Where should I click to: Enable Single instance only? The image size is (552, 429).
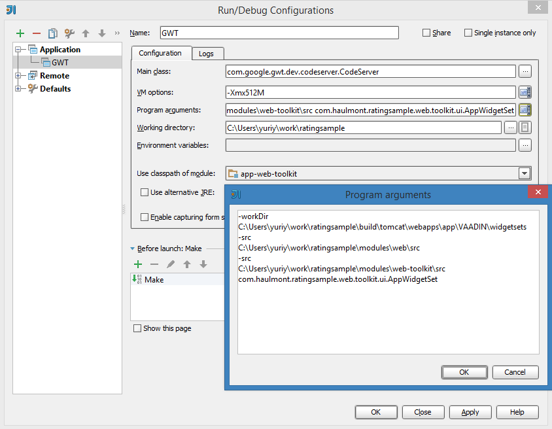[x=468, y=33]
